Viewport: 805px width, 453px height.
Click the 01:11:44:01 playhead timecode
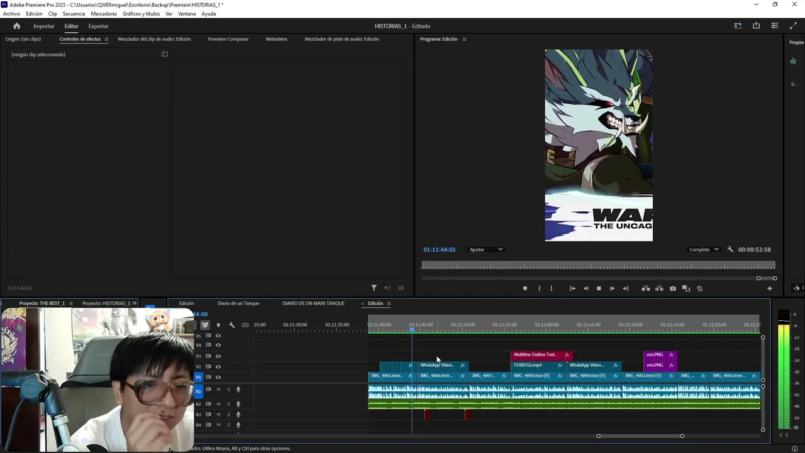tap(439, 250)
